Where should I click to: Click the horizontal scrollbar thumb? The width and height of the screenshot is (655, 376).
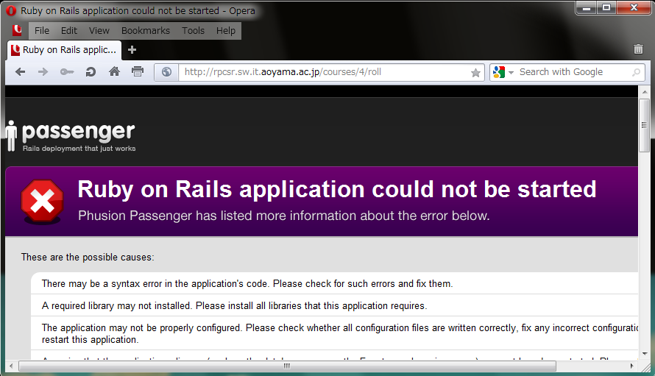[288, 366]
